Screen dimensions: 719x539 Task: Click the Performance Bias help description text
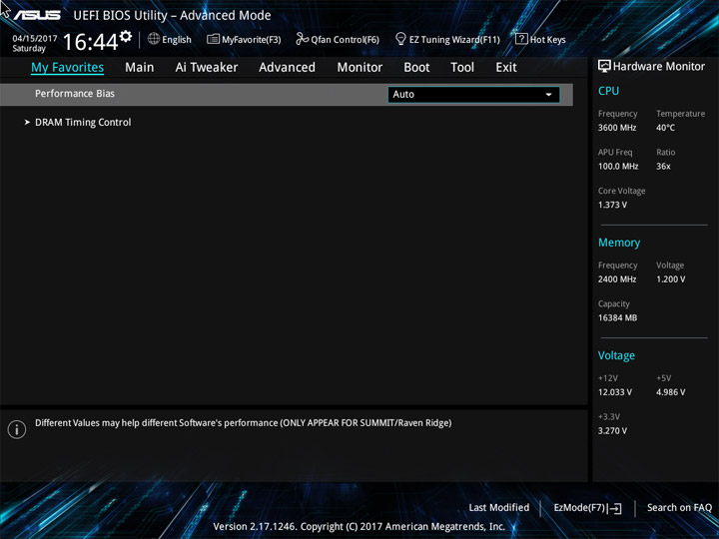(243, 423)
